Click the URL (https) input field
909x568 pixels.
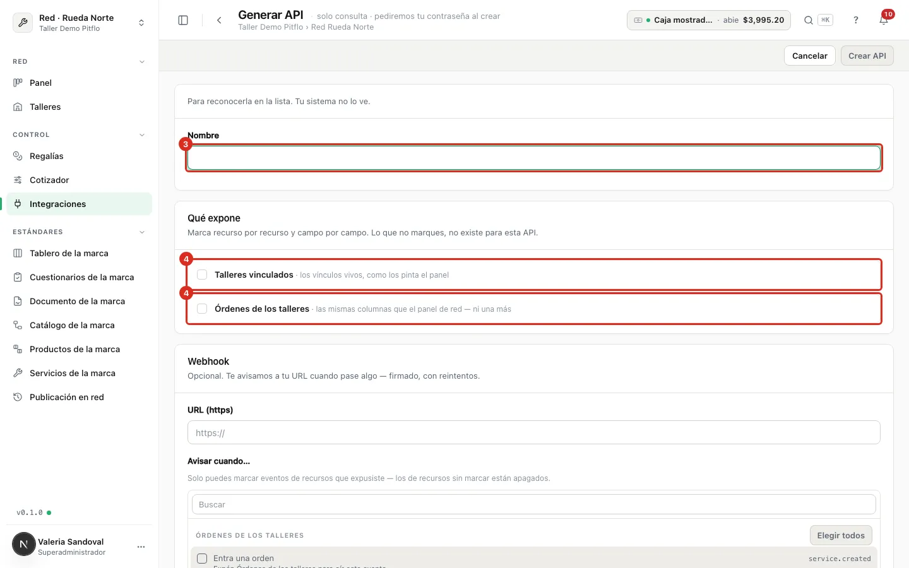[534, 432]
